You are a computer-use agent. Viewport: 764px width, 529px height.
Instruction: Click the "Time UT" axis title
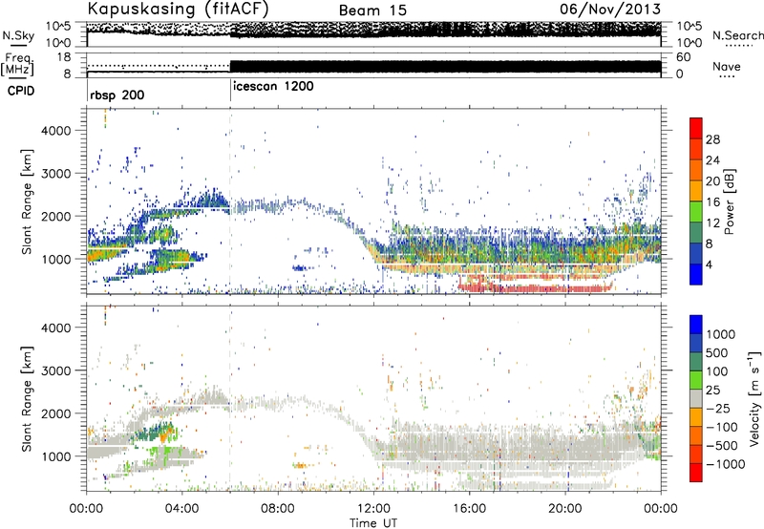tap(373, 523)
